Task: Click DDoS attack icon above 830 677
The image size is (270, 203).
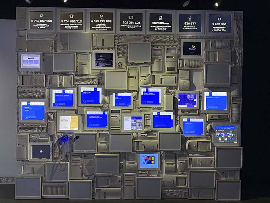Action: coord(190,18)
